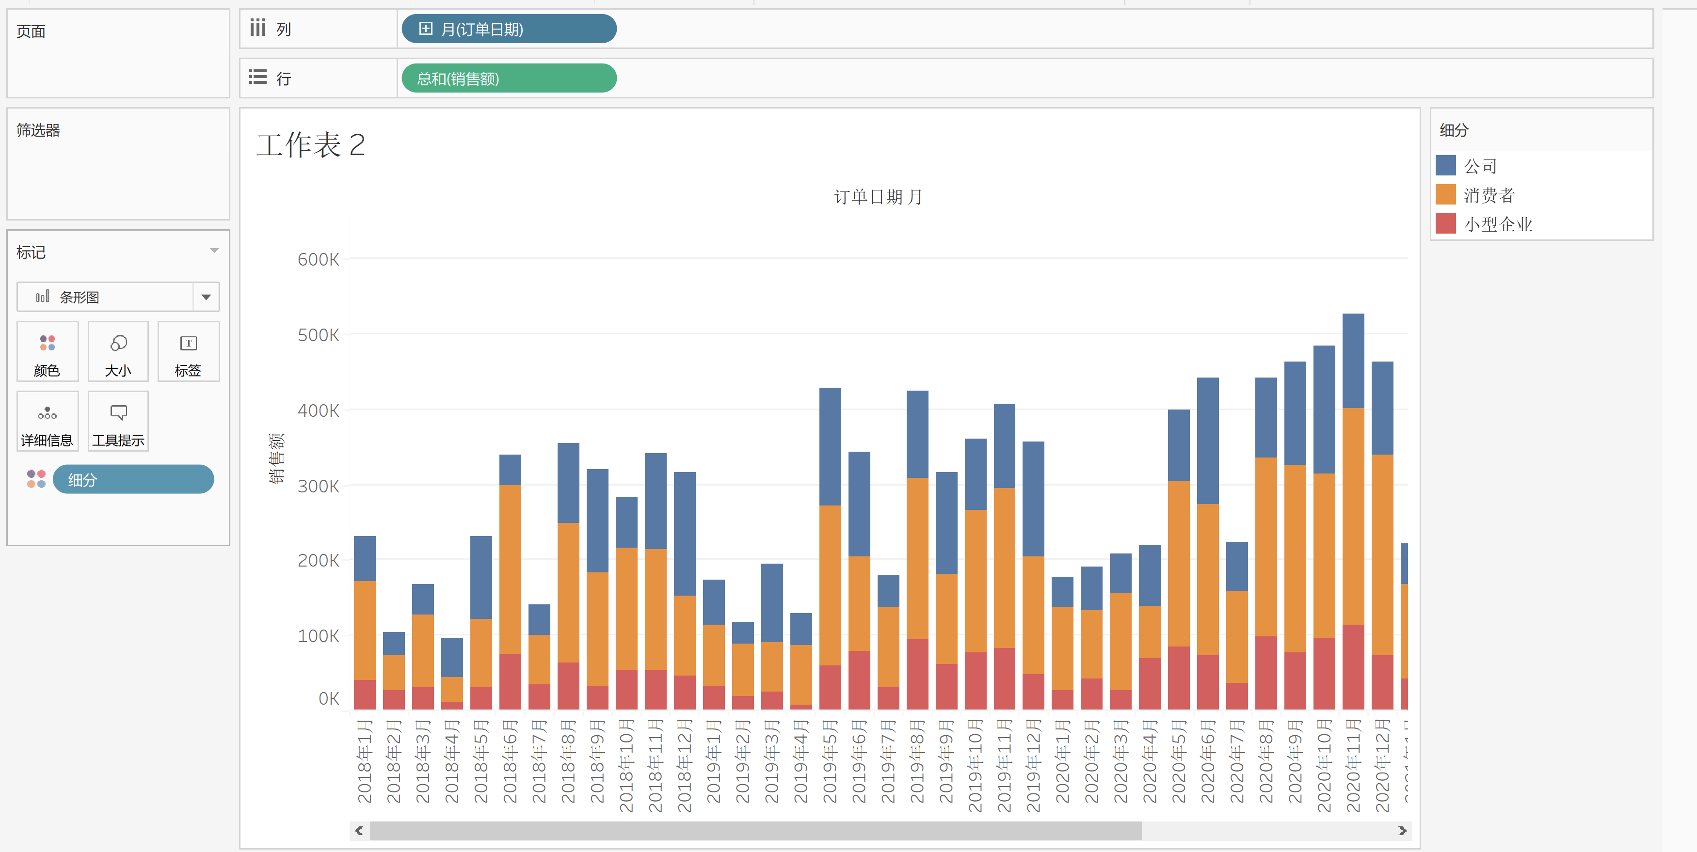Click the 消费者 legend label text
Viewport: 1697px width, 852px height.
[1489, 195]
